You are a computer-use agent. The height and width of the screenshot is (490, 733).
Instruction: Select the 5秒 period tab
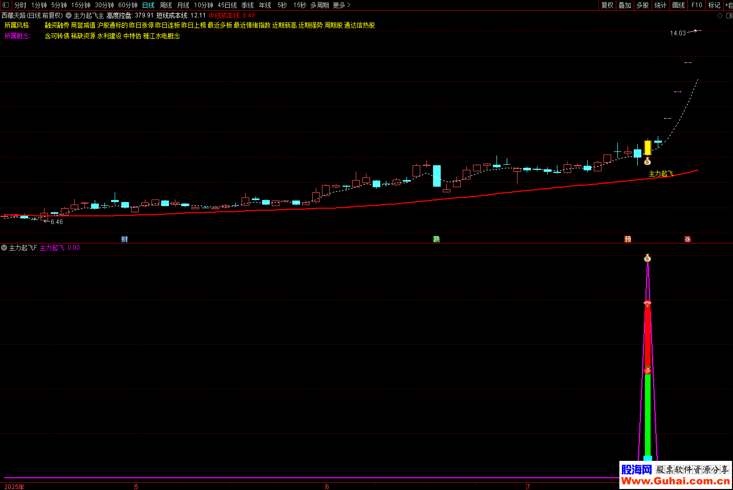tap(282, 5)
